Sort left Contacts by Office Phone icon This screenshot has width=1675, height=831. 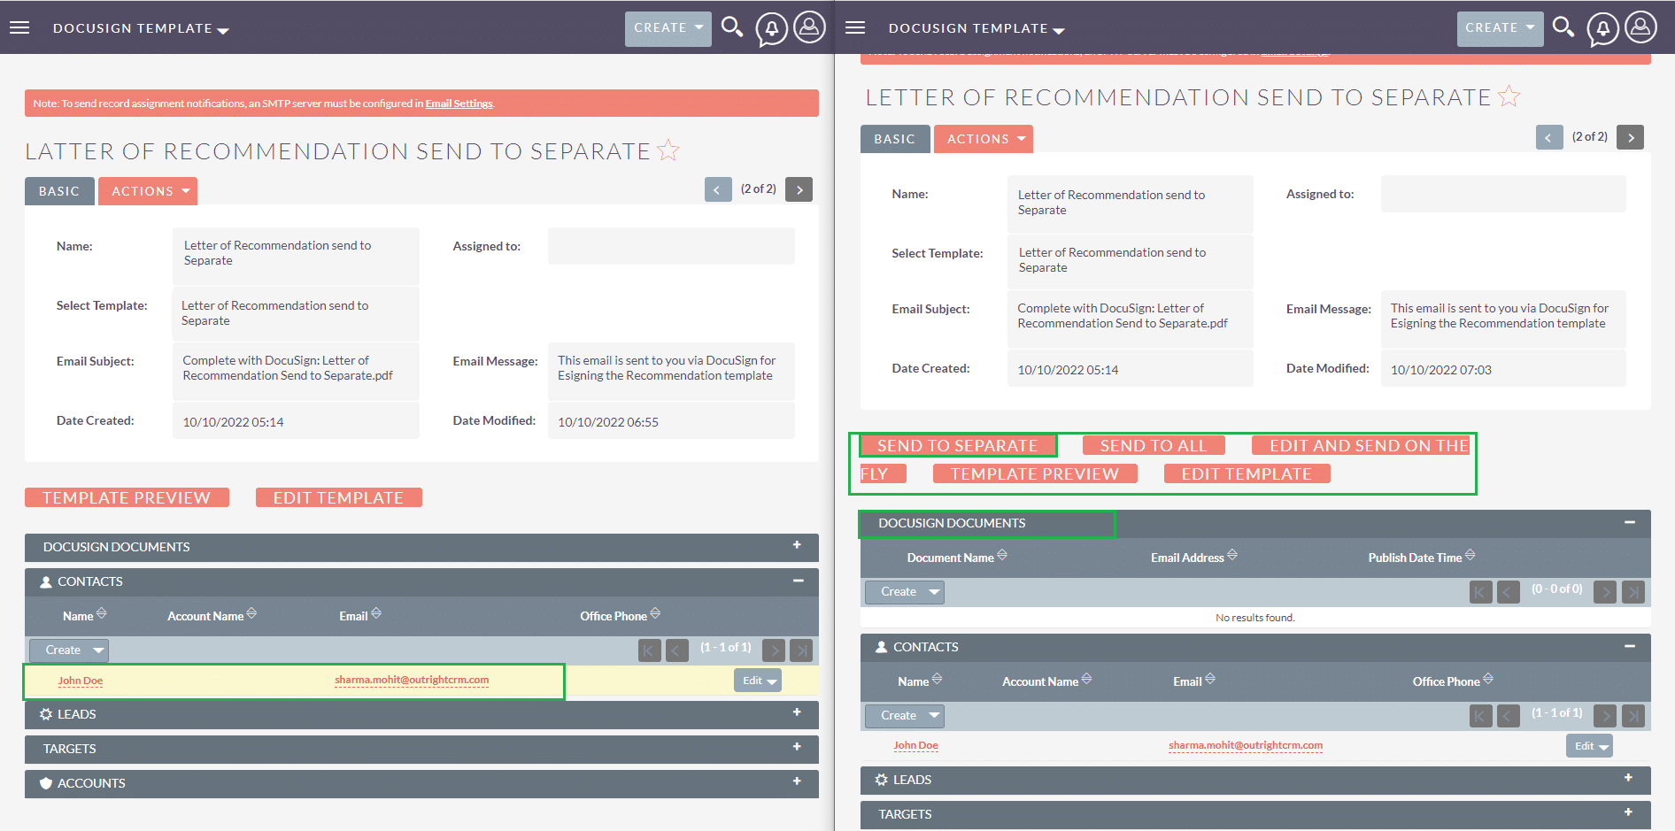point(655,613)
